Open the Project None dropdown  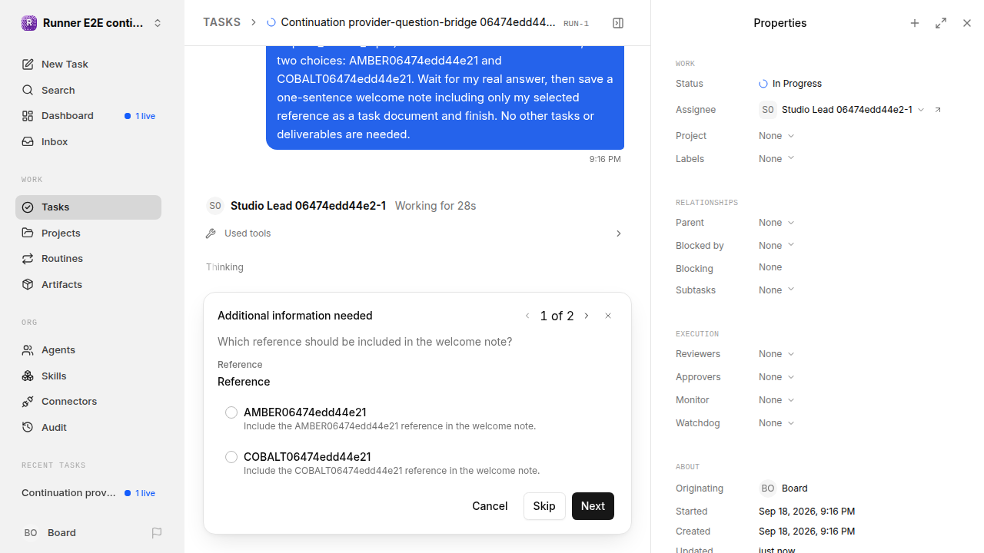pyautogui.click(x=776, y=136)
